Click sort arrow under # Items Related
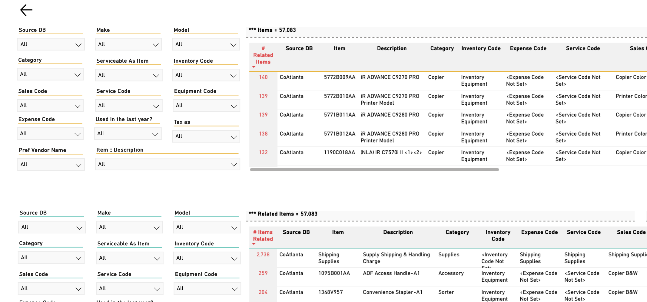Screen dimensions: 647x302 (x=254, y=244)
